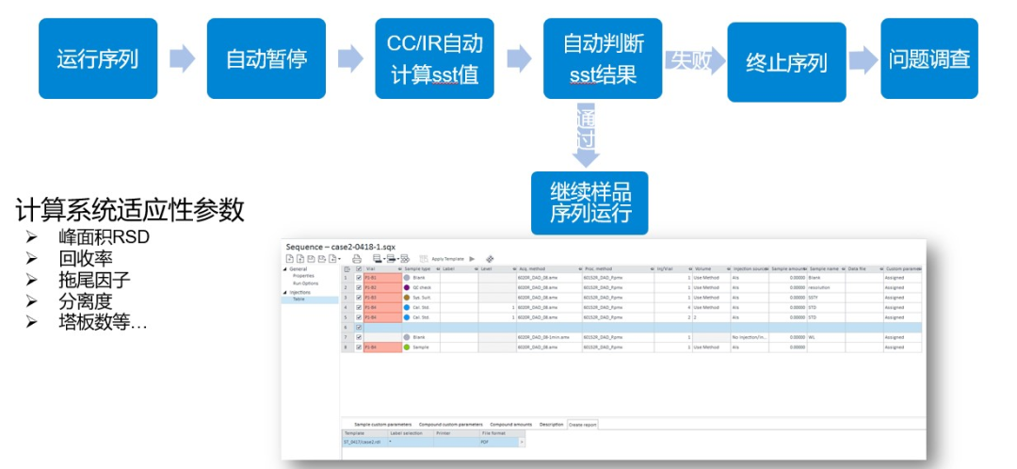The width and height of the screenshot is (1017, 469).
Task: Click green Sample type icon in row 8
Action: click(x=407, y=348)
